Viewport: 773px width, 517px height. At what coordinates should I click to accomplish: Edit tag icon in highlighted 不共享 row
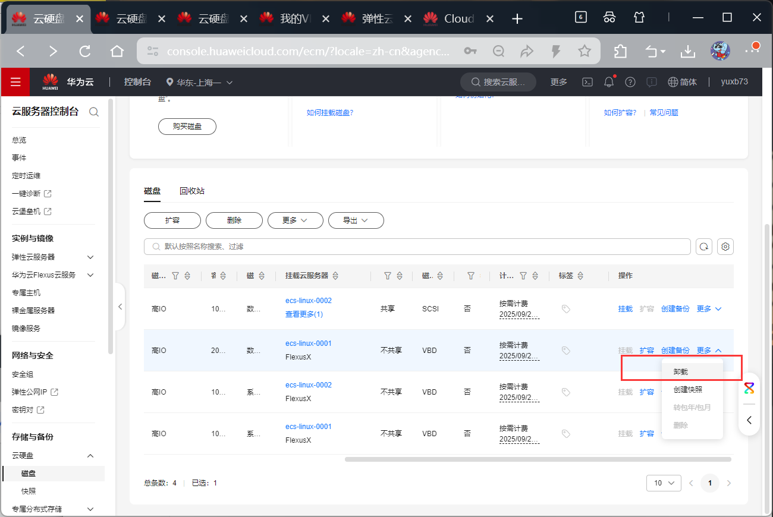point(566,351)
